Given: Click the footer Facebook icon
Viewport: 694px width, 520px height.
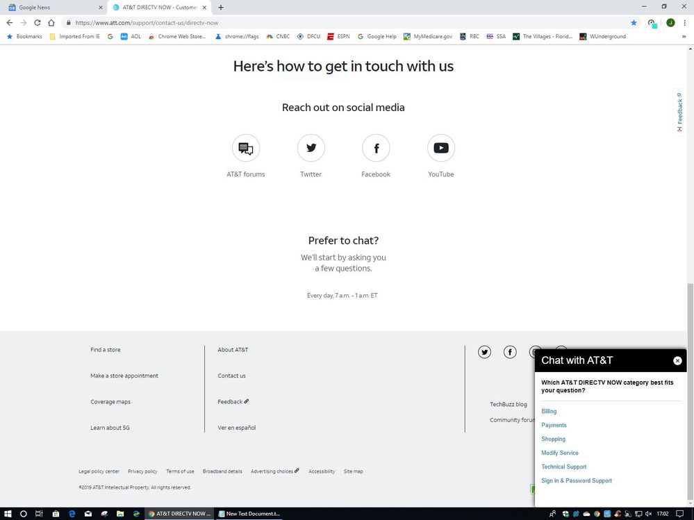Looking at the screenshot, I should (x=510, y=352).
